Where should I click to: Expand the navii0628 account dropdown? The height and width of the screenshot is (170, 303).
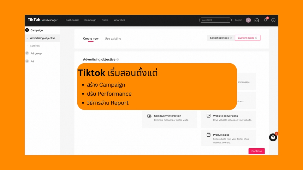coord(215,20)
